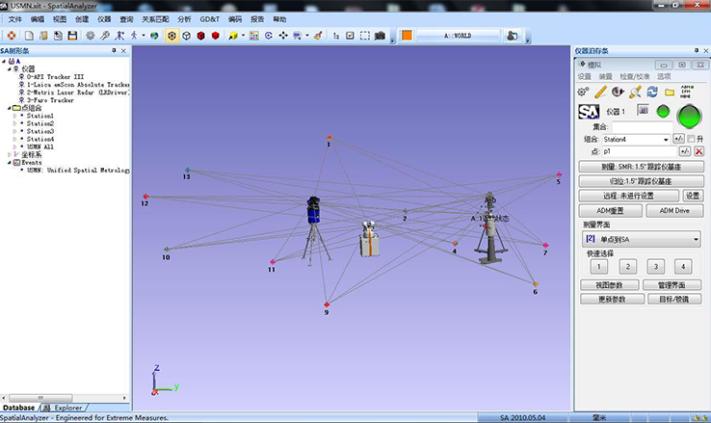Click the save floppy disk icon

[x=72, y=36]
